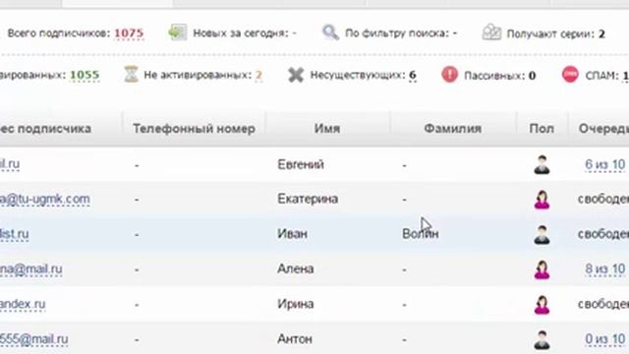
Task: Select the name cell Иван
Action: pyautogui.click(x=293, y=234)
